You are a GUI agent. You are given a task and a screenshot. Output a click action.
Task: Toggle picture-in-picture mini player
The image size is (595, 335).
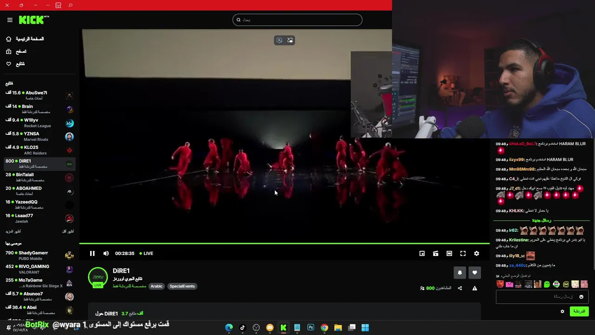coord(422,254)
